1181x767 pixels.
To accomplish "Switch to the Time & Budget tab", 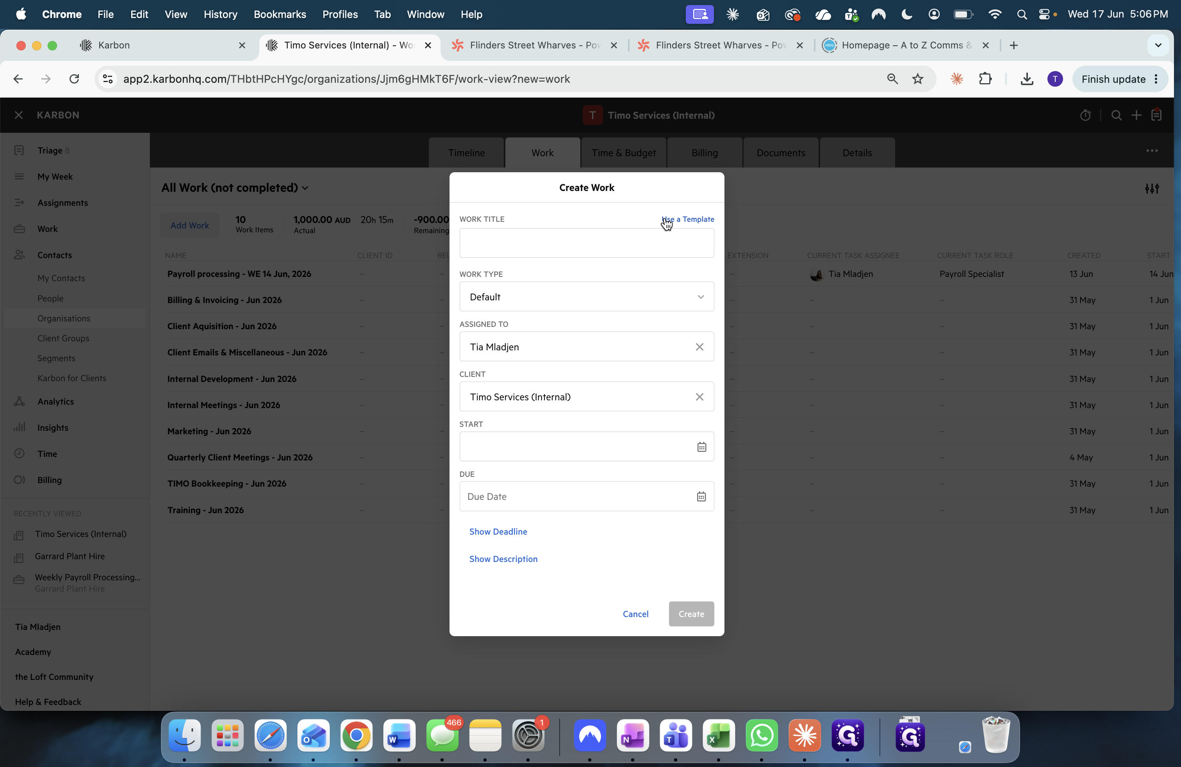I will point(623,153).
